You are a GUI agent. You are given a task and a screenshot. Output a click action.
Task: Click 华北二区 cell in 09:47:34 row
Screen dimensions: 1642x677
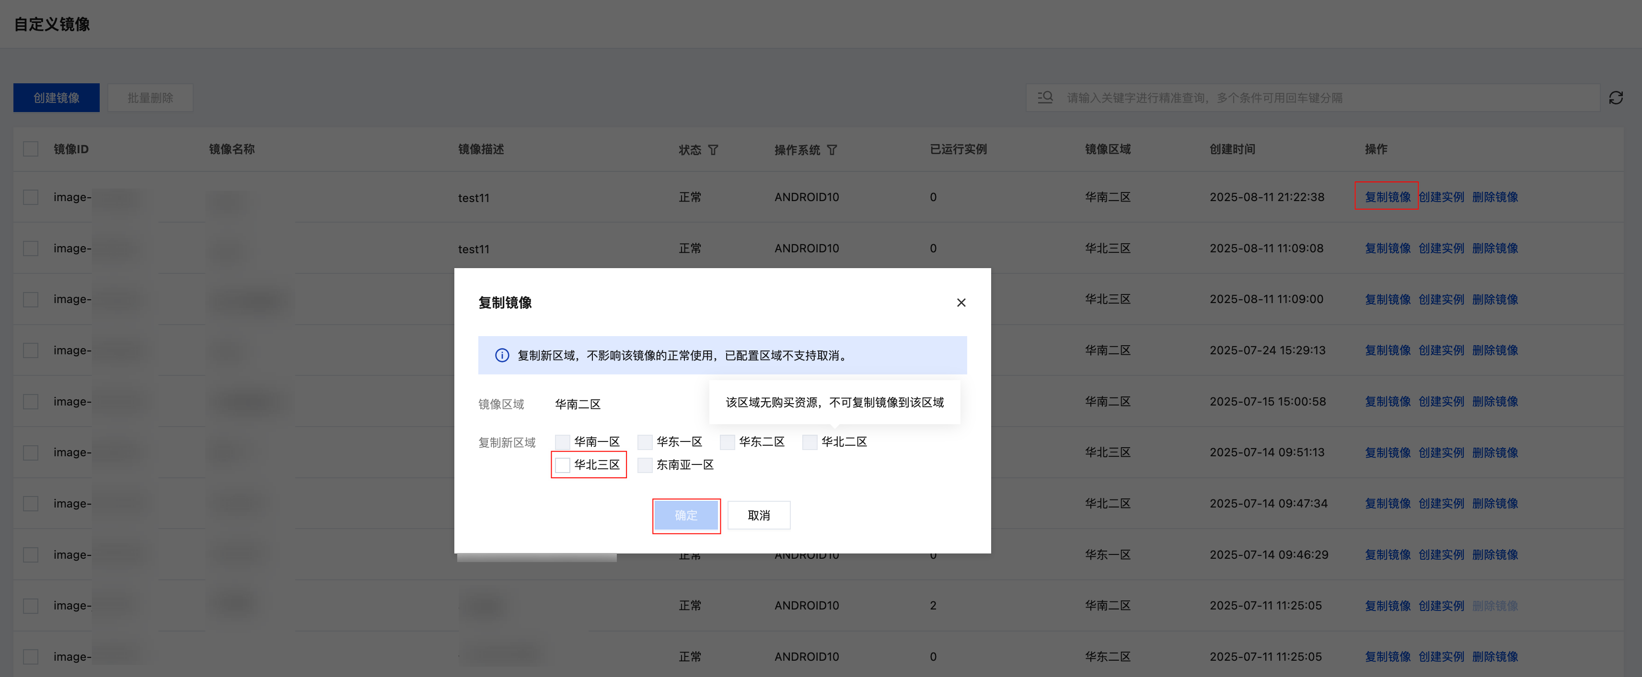pos(1108,503)
